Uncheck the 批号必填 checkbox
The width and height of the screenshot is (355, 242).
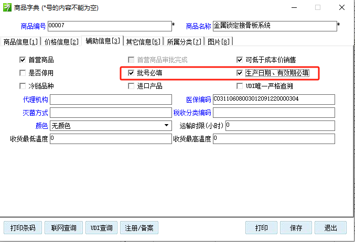click(x=132, y=73)
